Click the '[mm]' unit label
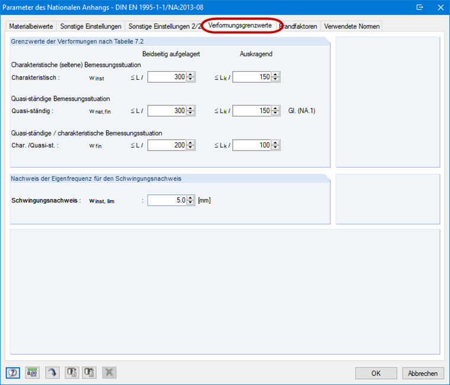Image resolution: width=450 pixels, height=385 pixels. tap(204, 200)
